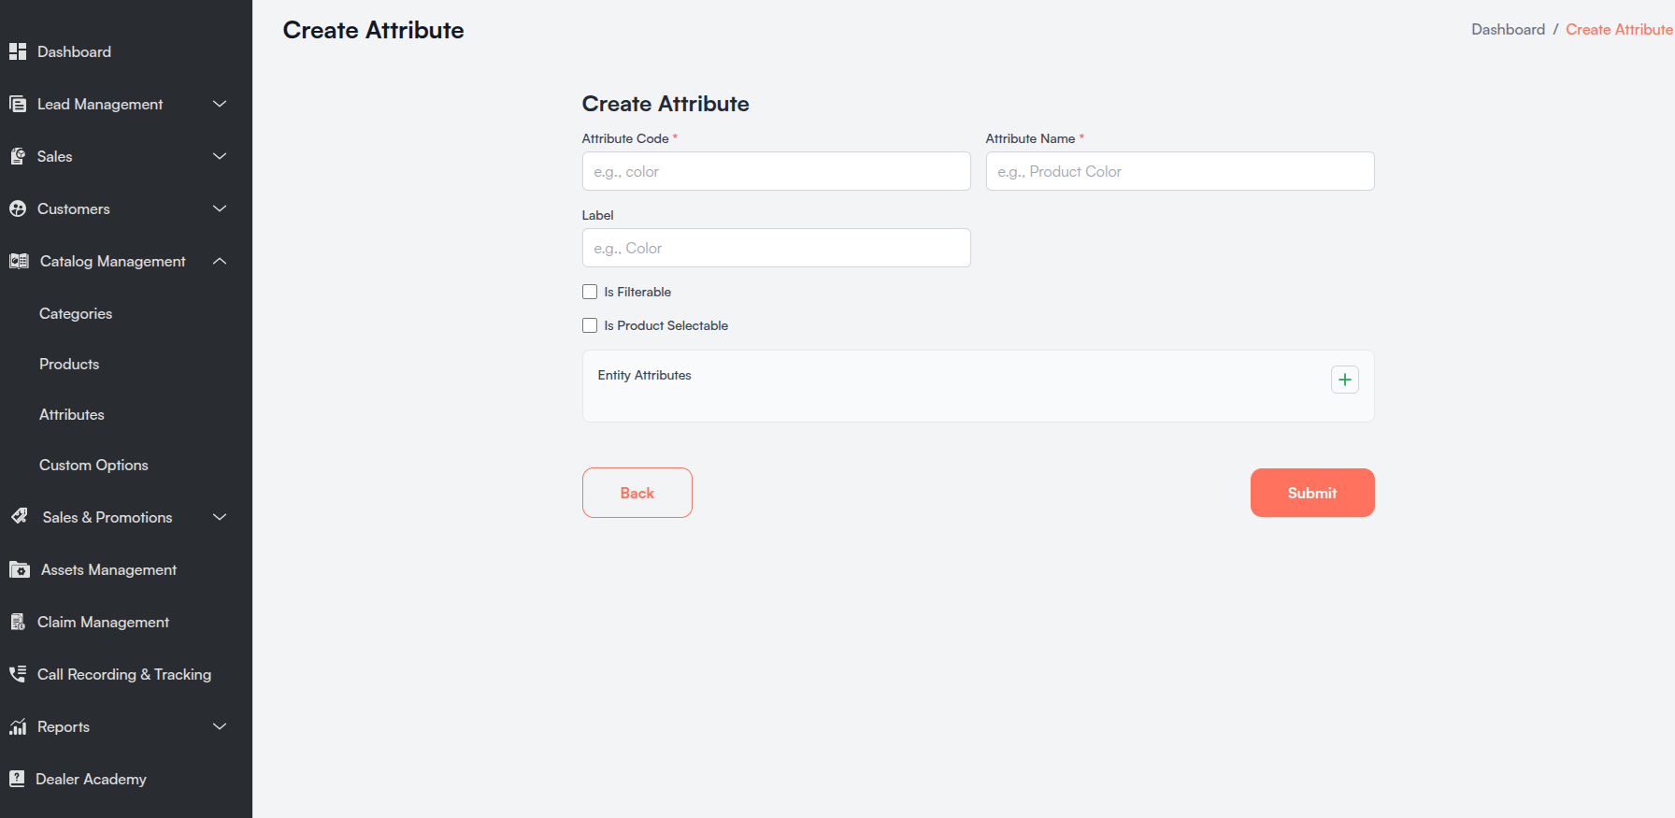Open Custom Options submenu item
This screenshot has width=1675, height=818.
point(93,465)
